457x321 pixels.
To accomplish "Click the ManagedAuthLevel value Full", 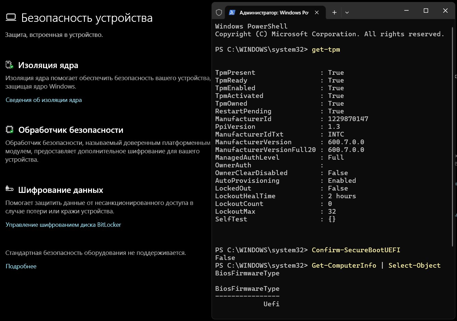I will (336, 158).
